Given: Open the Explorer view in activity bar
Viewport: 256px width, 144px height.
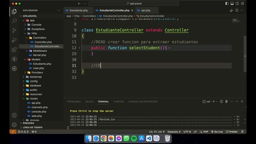Looking at the screenshot, I should tap(14, 12).
